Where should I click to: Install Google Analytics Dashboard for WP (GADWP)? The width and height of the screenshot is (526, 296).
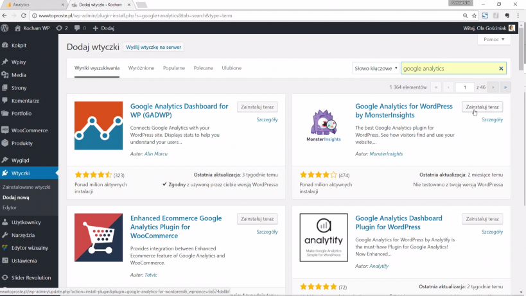tap(258, 107)
